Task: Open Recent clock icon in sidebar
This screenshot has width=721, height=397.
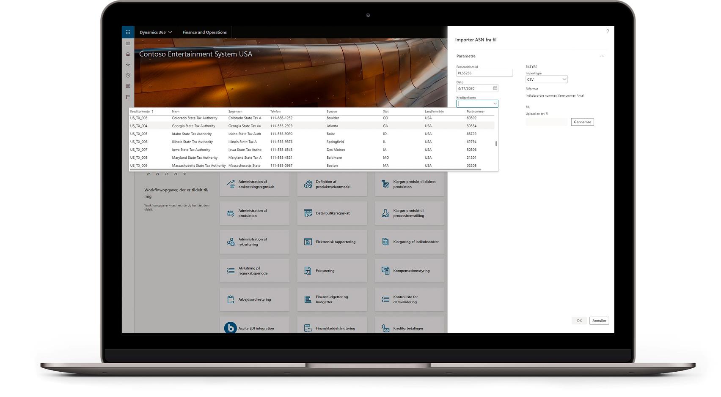Action: (x=128, y=75)
